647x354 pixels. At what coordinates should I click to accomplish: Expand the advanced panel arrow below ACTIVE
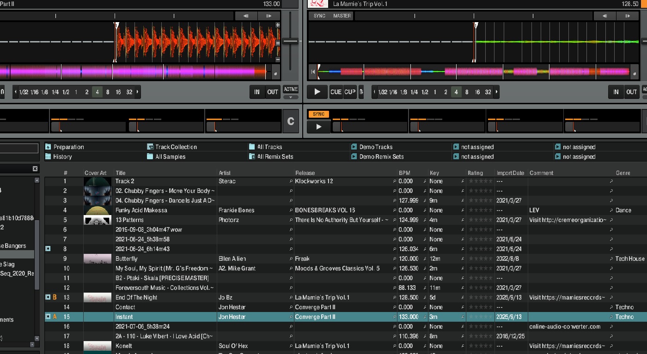tap(291, 97)
